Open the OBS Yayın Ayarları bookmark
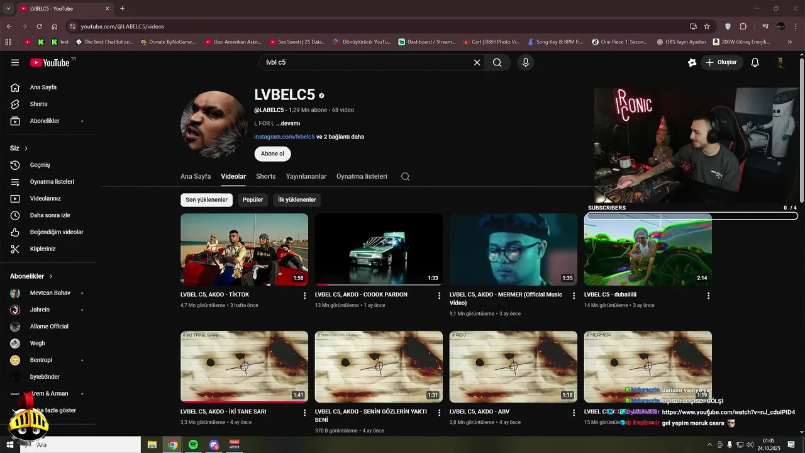 [x=681, y=42]
